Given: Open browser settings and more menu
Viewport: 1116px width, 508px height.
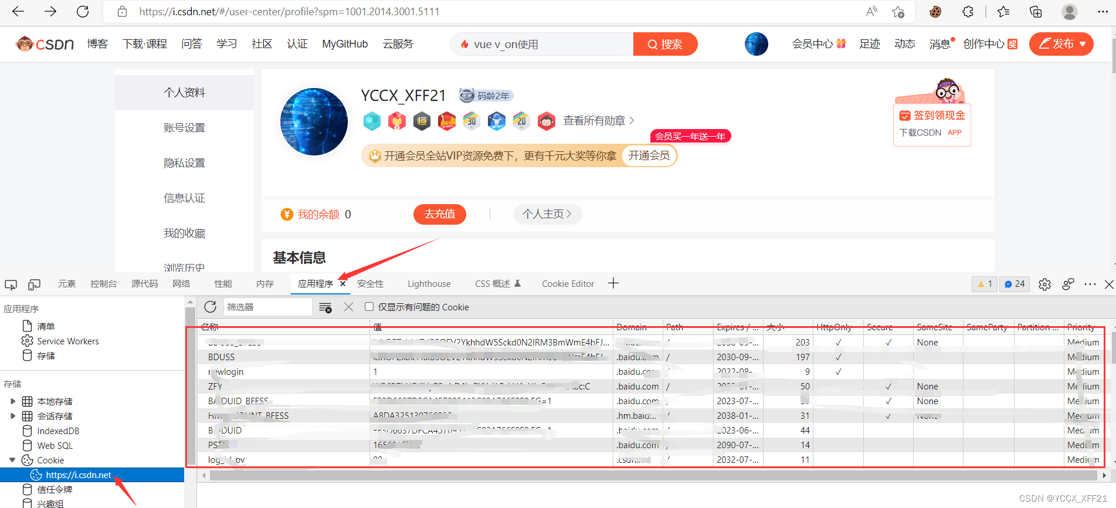Looking at the screenshot, I should pyautogui.click(x=1103, y=11).
